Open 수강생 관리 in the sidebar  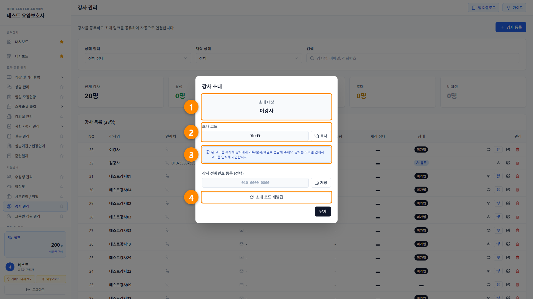click(24, 177)
